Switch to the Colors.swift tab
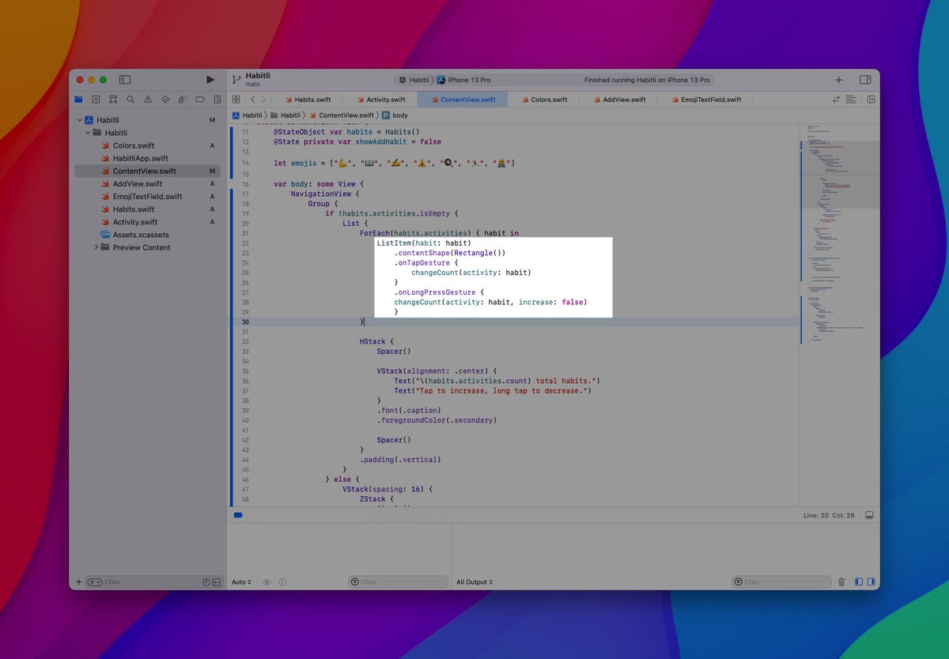The height and width of the screenshot is (659, 949). coord(548,100)
